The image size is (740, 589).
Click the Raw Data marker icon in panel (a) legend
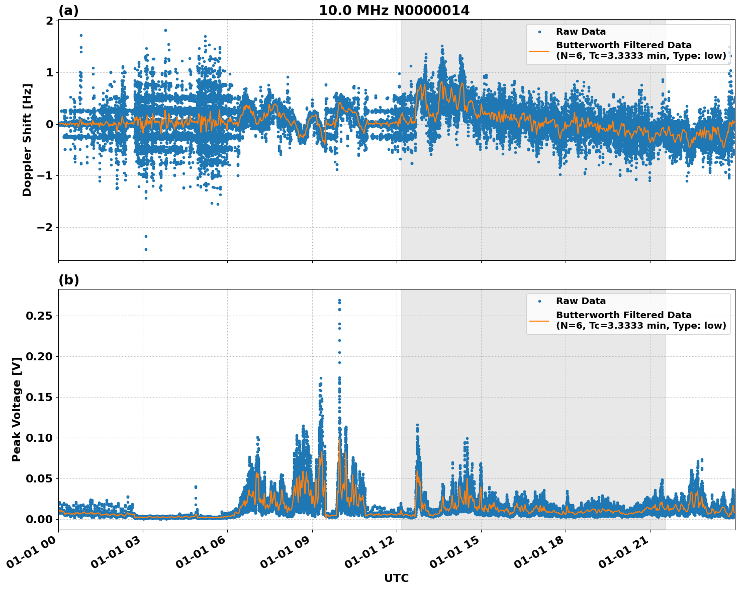540,31
